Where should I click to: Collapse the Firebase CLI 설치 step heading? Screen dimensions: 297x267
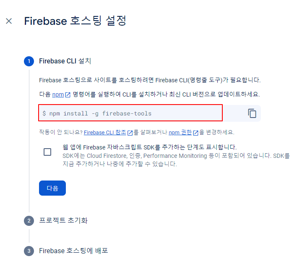pyautogui.click(x=65, y=61)
